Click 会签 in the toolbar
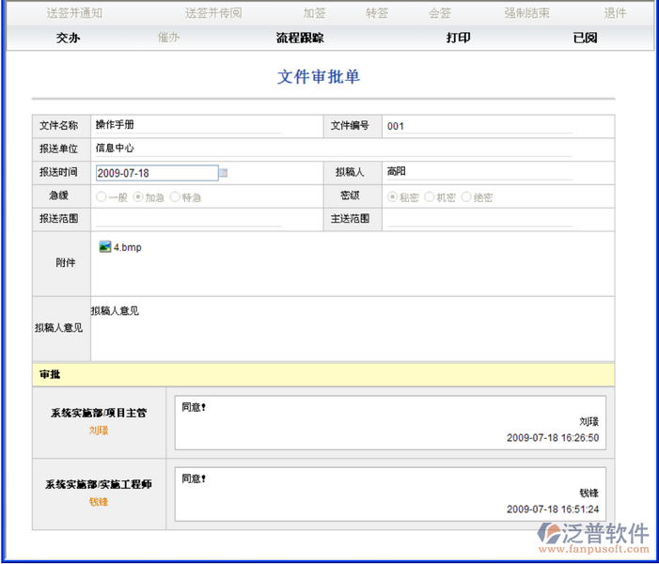 click(x=440, y=13)
